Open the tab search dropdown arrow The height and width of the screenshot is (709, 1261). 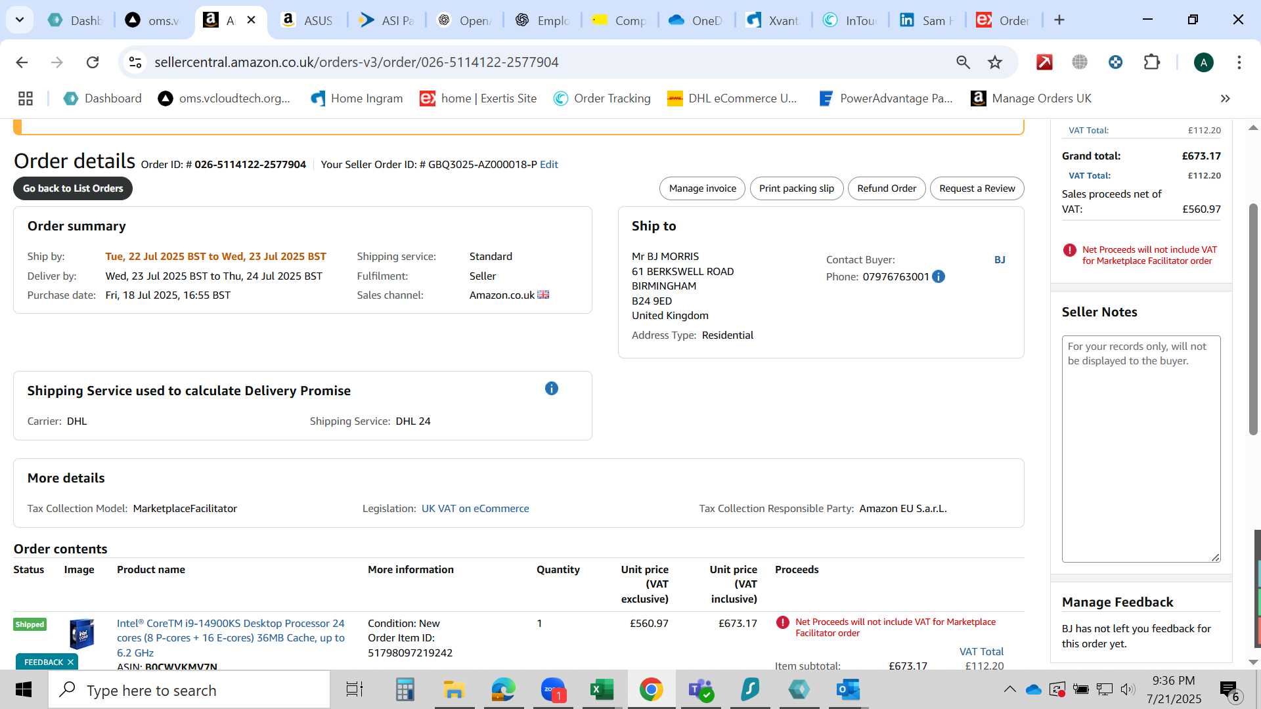click(20, 20)
